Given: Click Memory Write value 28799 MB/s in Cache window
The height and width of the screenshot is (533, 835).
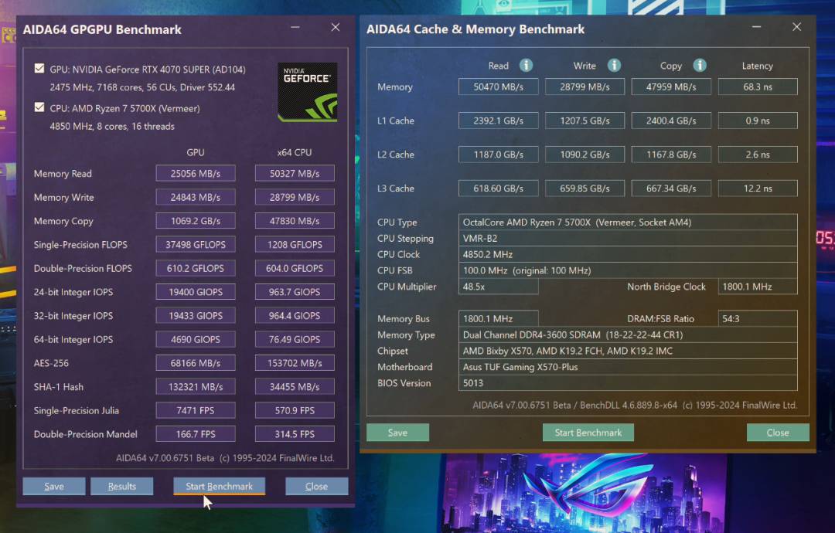Looking at the screenshot, I should click(x=584, y=87).
